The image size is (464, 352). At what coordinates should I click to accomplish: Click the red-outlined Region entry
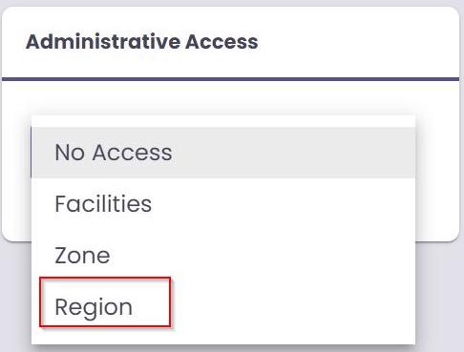pos(105,302)
